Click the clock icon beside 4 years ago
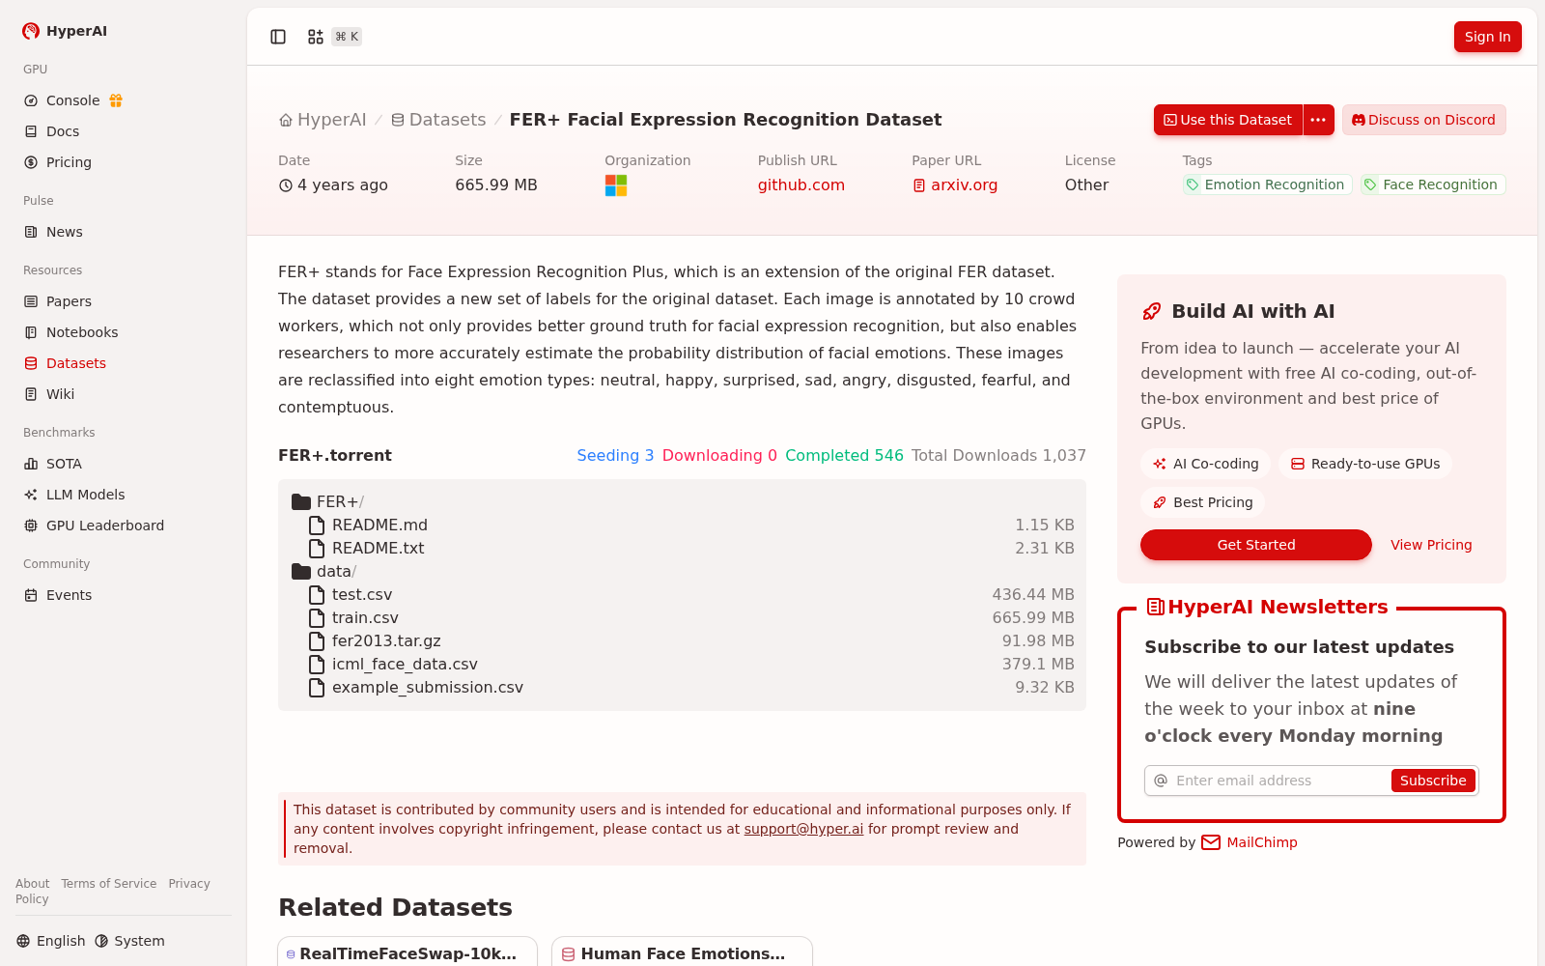 286,185
